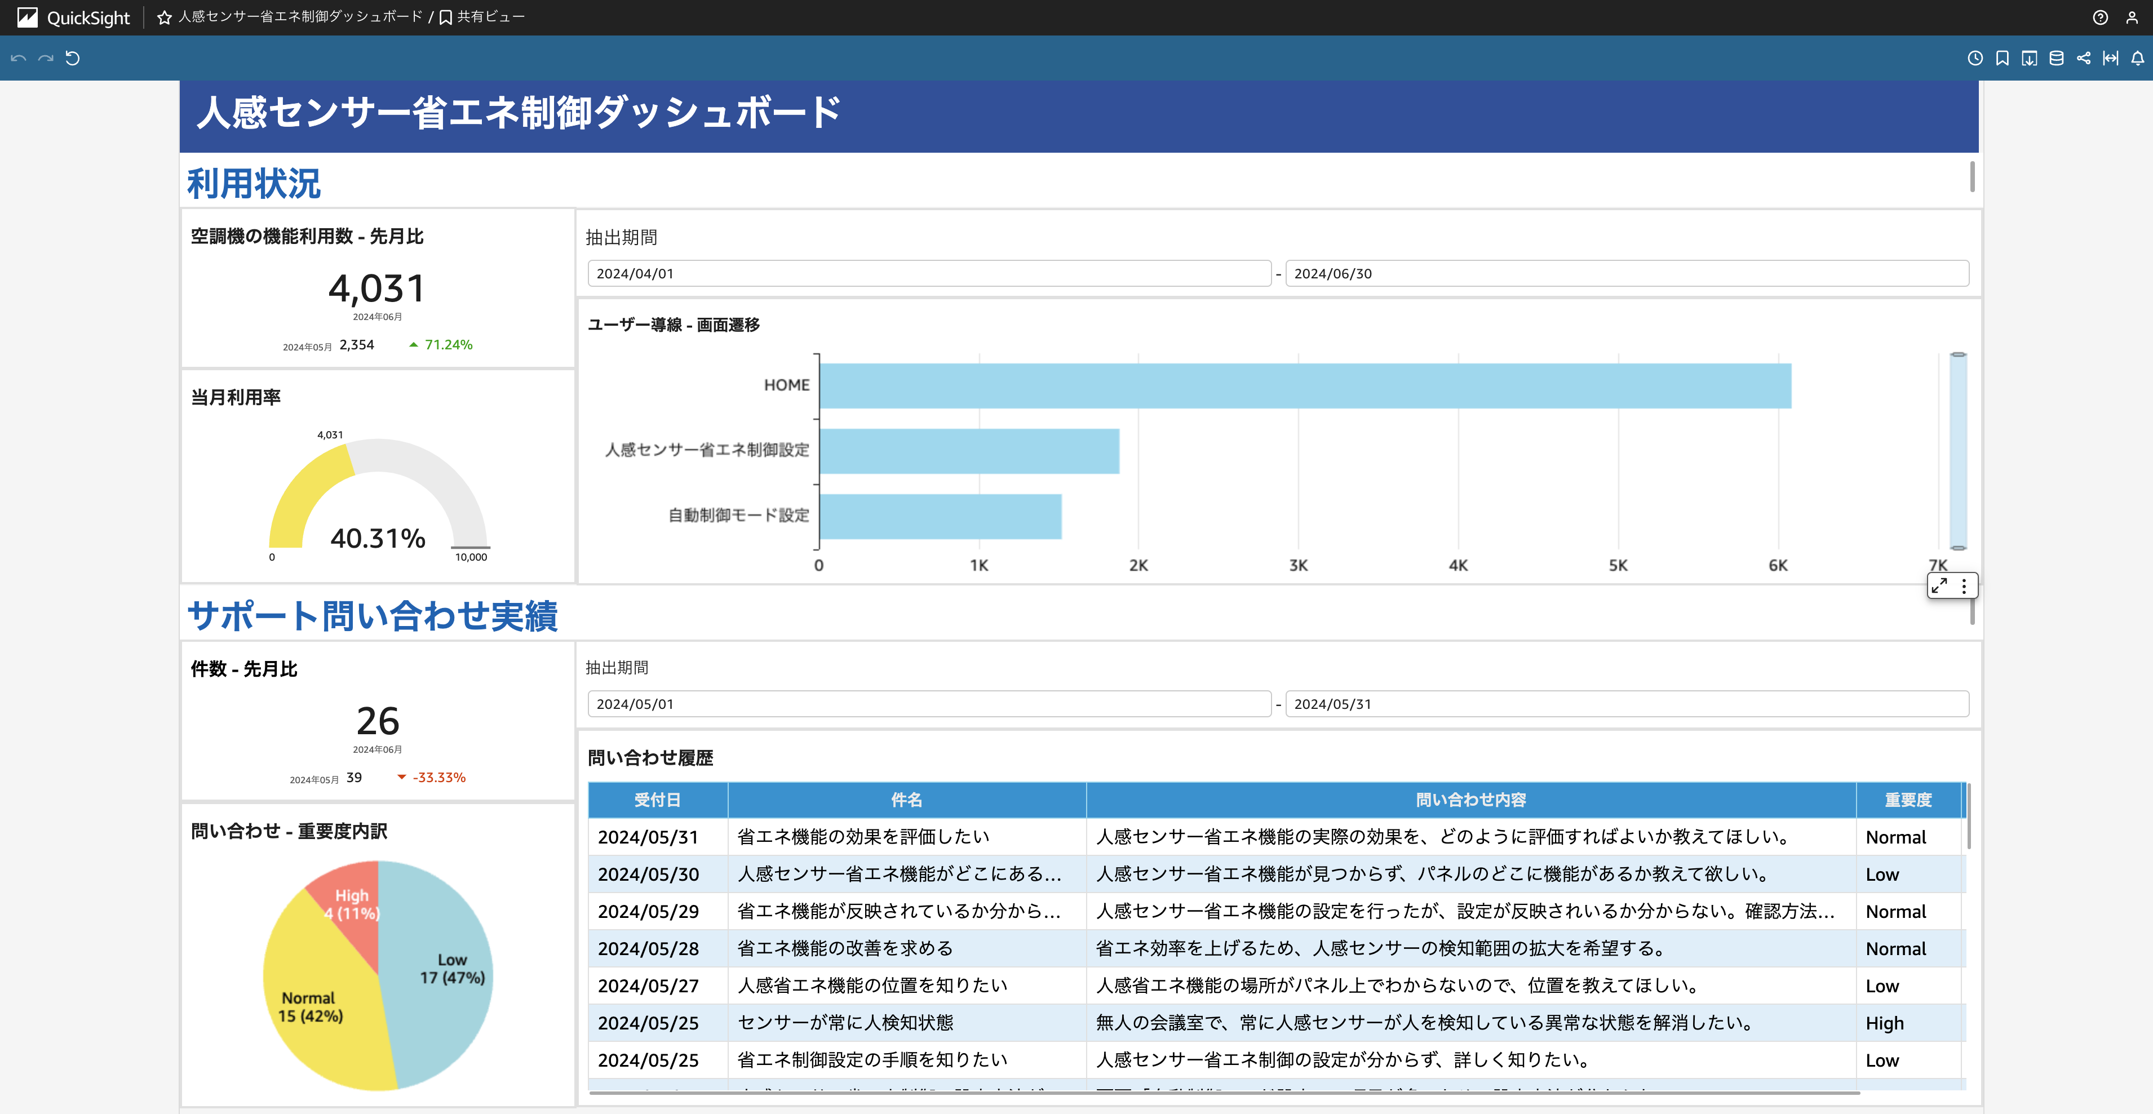Viewport: 2153px width, 1114px height.
Task: Open the bookmarks icon in toolbar
Action: pos(2003,57)
